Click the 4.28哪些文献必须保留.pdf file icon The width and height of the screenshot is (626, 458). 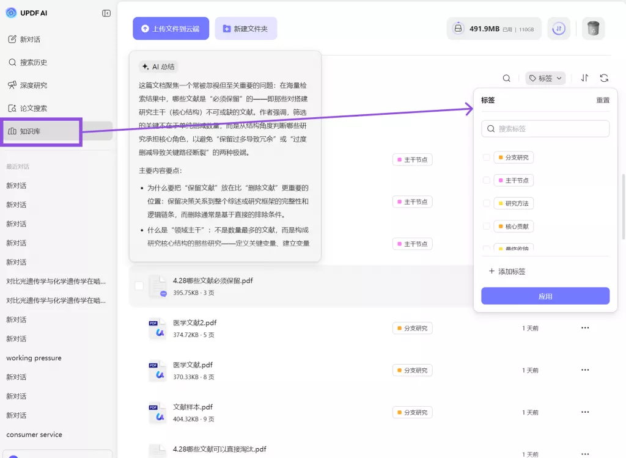158,286
